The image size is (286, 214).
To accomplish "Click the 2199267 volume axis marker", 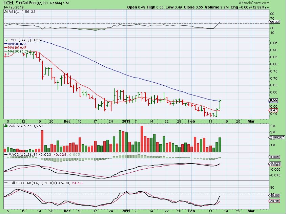I will [x=277, y=137].
